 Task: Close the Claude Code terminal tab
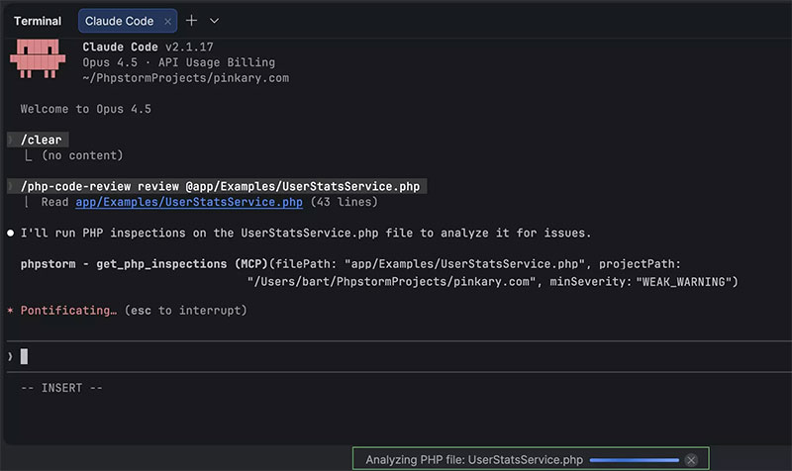coord(167,21)
